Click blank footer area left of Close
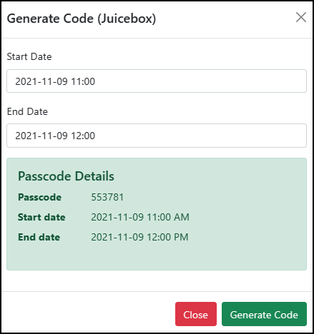 (88, 314)
